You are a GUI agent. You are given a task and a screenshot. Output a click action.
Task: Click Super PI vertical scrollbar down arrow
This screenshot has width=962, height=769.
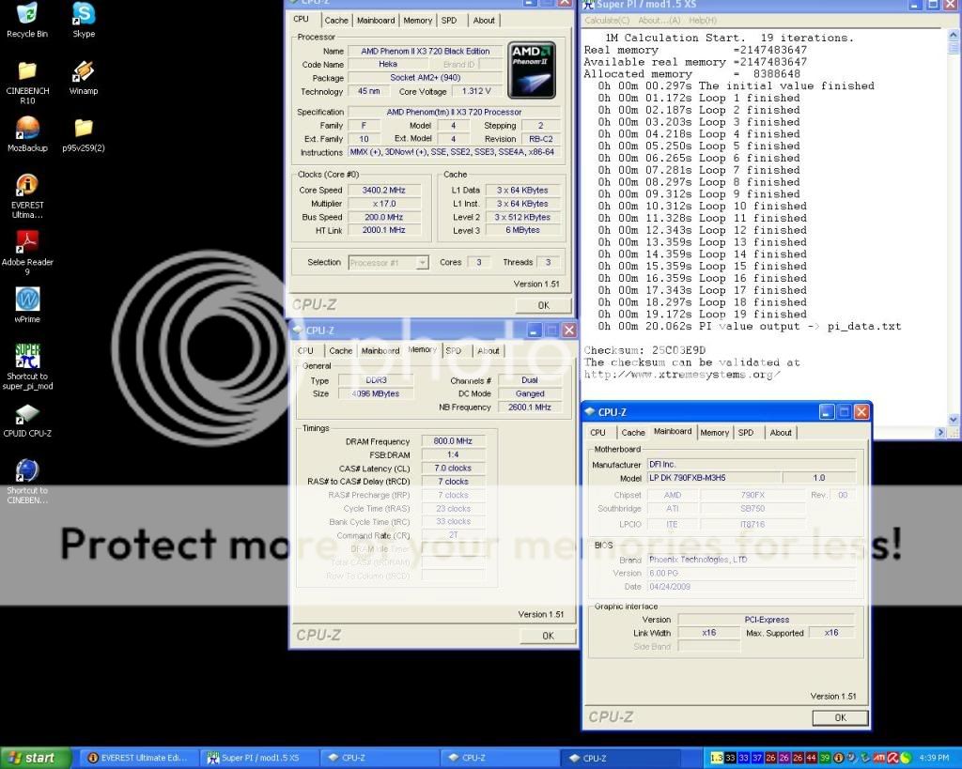point(953,420)
